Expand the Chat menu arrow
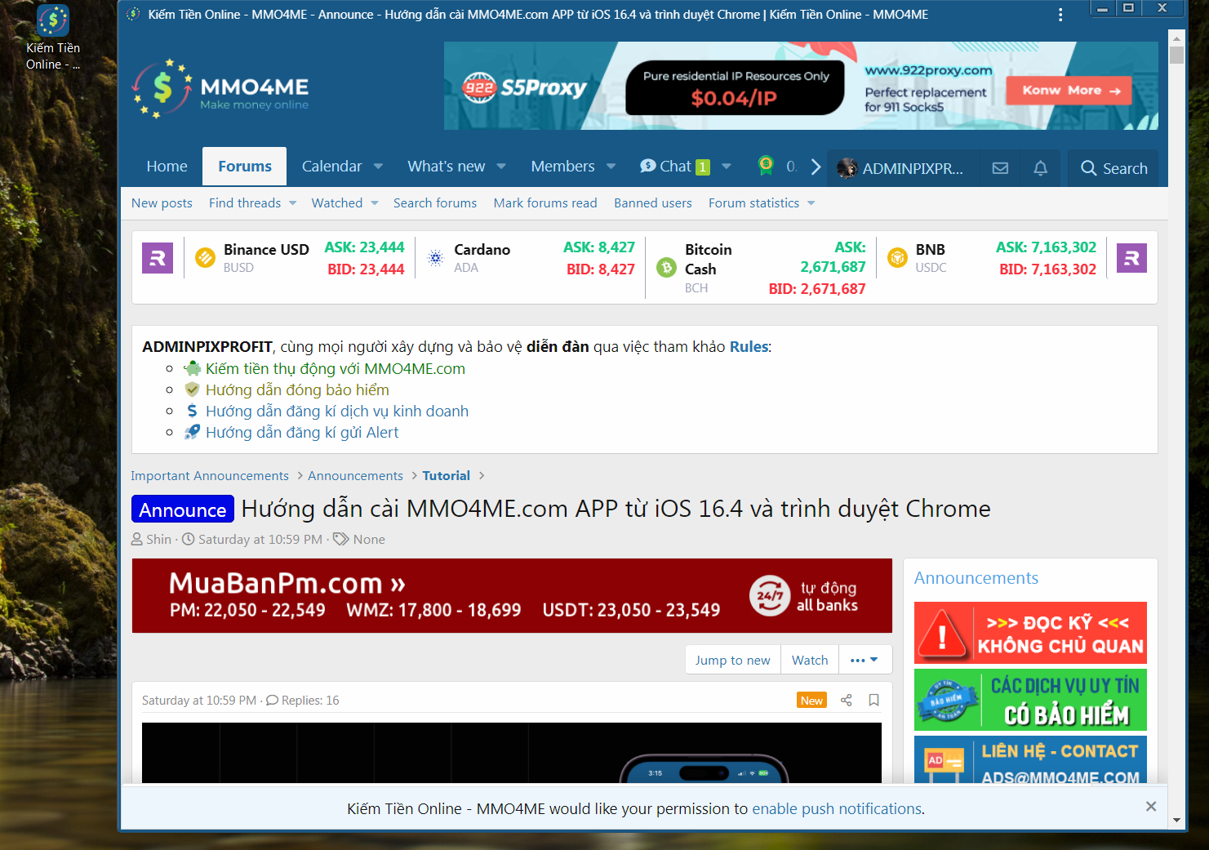This screenshot has height=850, width=1209. point(727,167)
